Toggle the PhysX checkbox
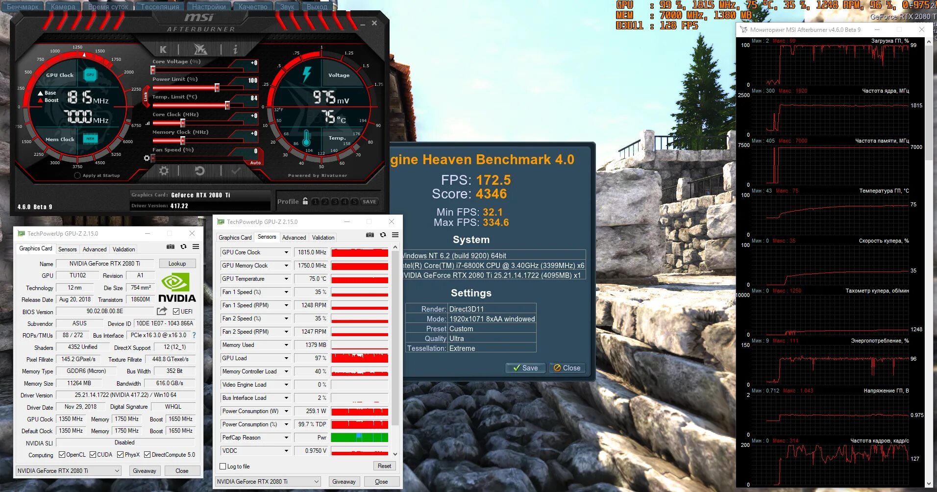Screen dimensions: 937x492 click(x=120, y=455)
